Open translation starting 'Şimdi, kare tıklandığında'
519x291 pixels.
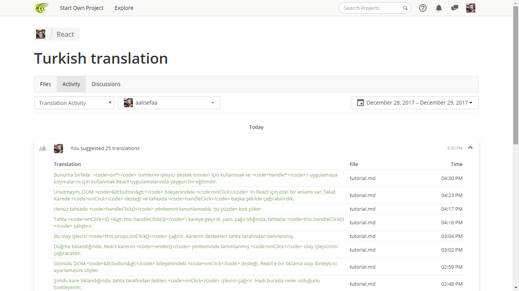point(187,284)
